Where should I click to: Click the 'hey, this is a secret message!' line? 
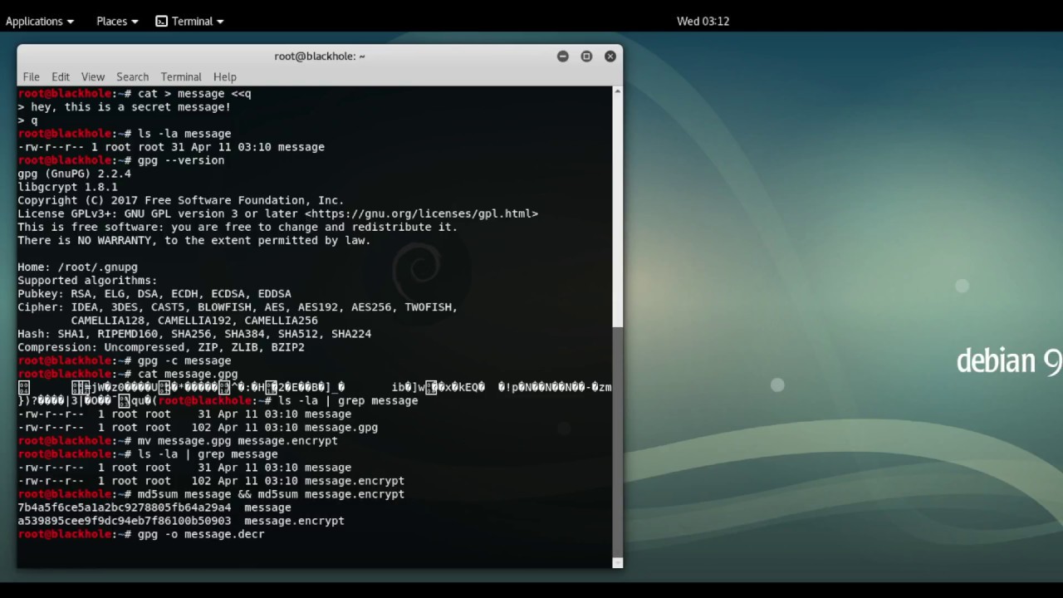(125, 106)
